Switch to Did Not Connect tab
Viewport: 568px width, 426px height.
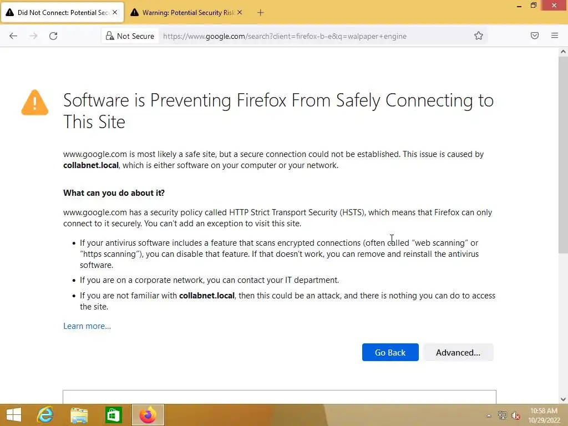(62, 12)
